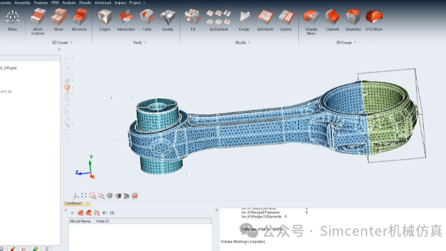Image resolution: width=446 pixels, height=251 pixels.
Task: Select the 3D Element tool
Action: click(x=332, y=20)
